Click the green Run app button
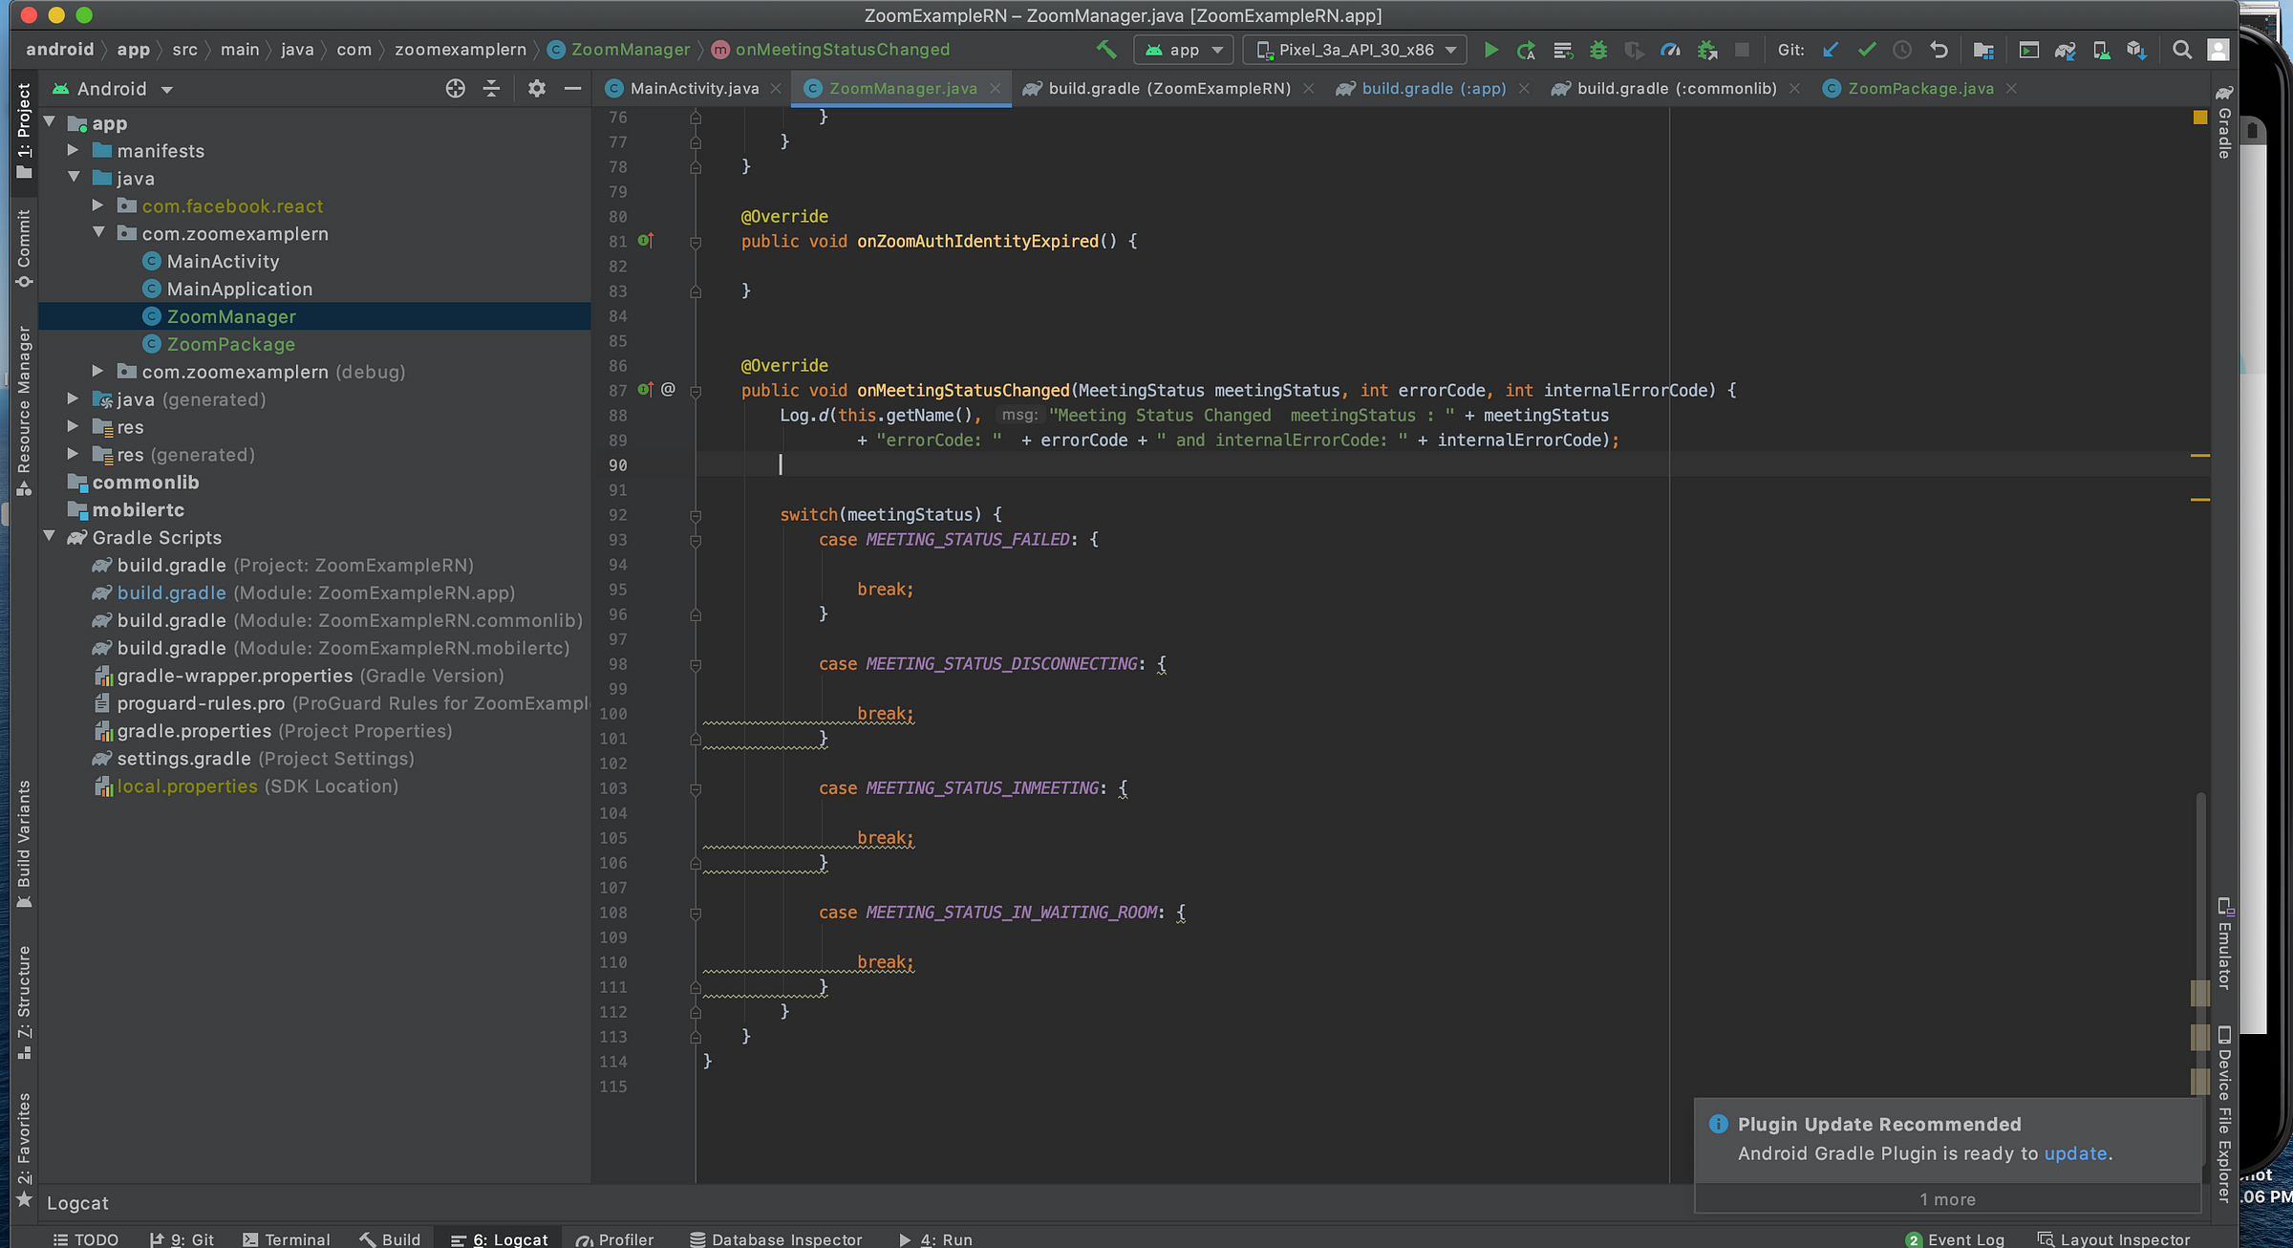 coord(1490,50)
